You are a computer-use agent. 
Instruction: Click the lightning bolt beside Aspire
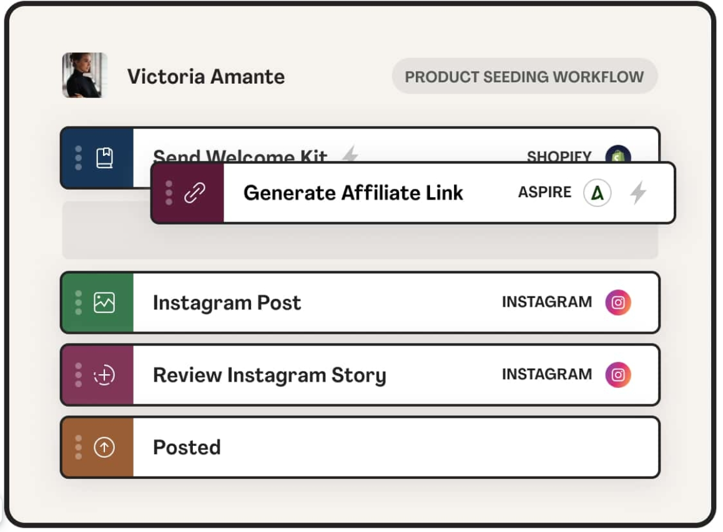pos(637,193)
